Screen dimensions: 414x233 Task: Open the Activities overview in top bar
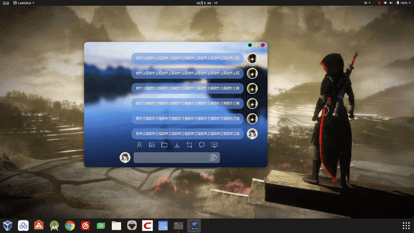[x=6, y=3]
